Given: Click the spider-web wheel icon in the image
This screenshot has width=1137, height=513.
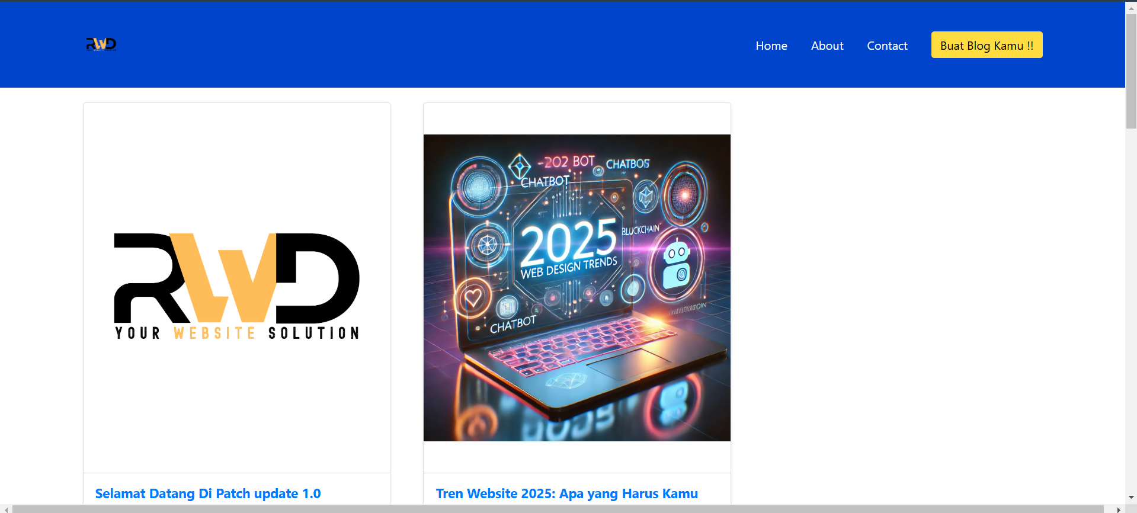Looking at the screenshot, I should (x=487, y=244).
